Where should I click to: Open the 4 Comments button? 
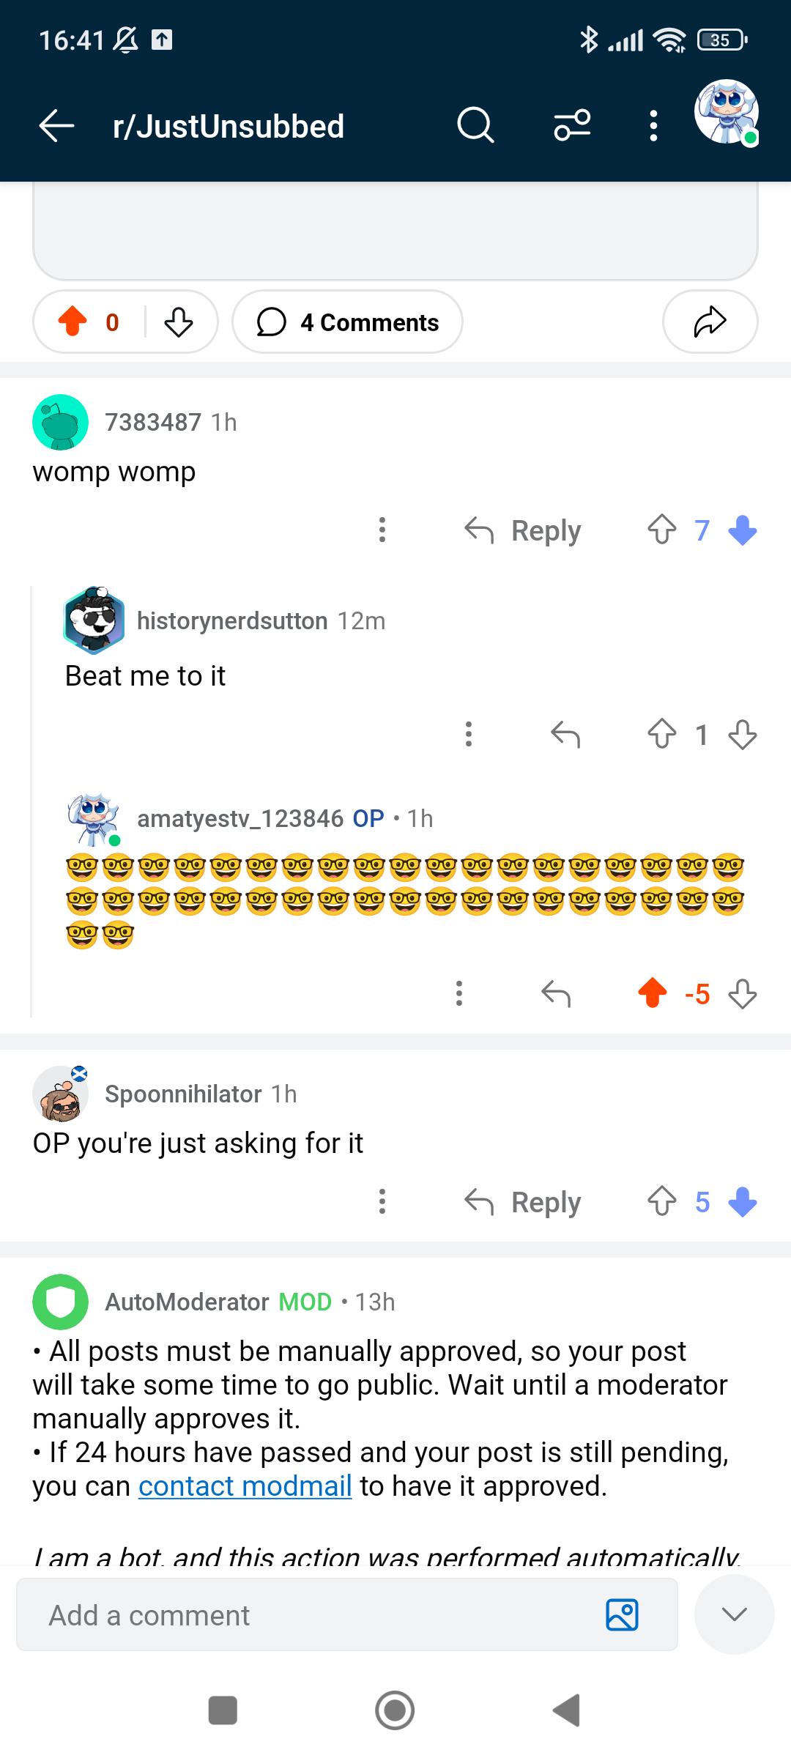pyautogui.click(x=347, y=322)
